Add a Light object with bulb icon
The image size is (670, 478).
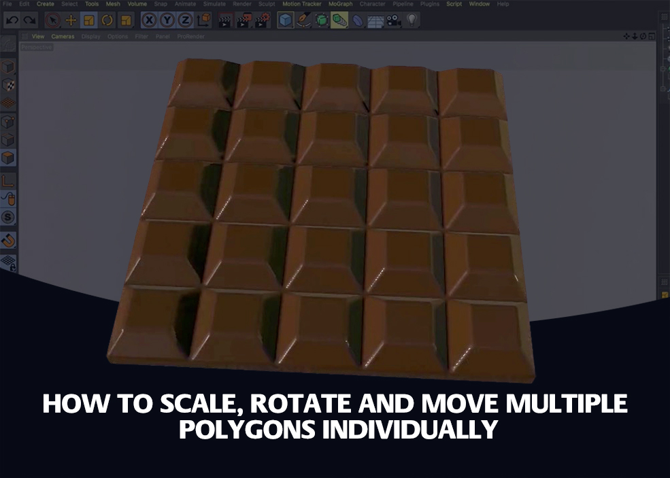point(412,20)
